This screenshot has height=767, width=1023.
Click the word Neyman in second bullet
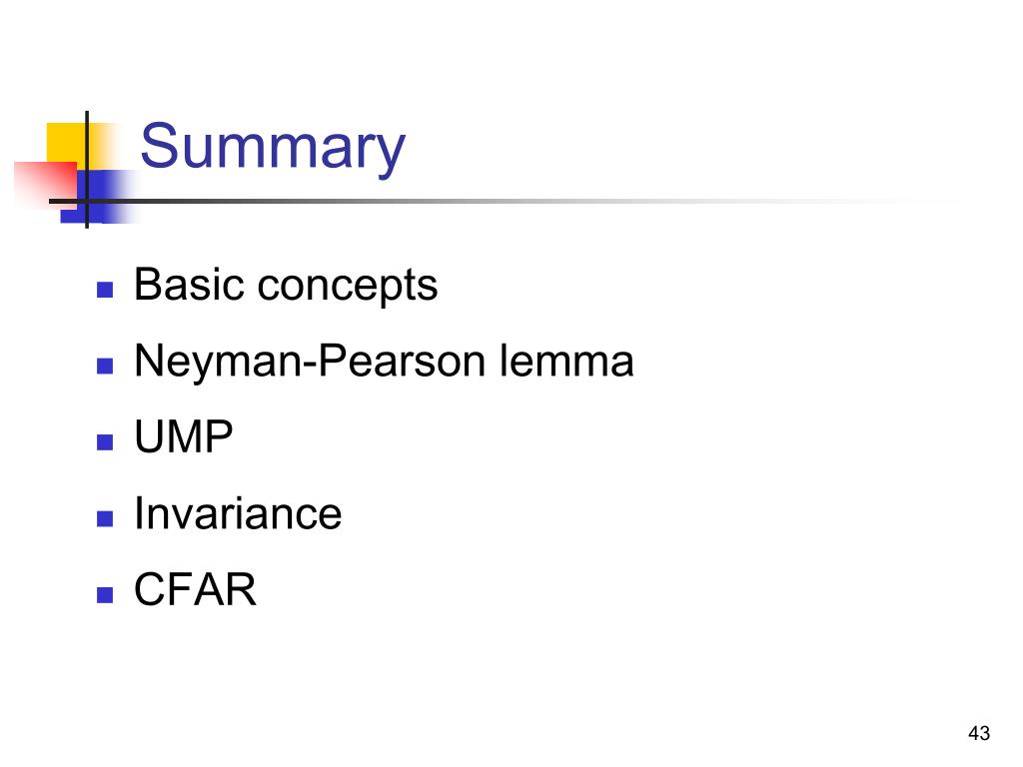[218, 362]
